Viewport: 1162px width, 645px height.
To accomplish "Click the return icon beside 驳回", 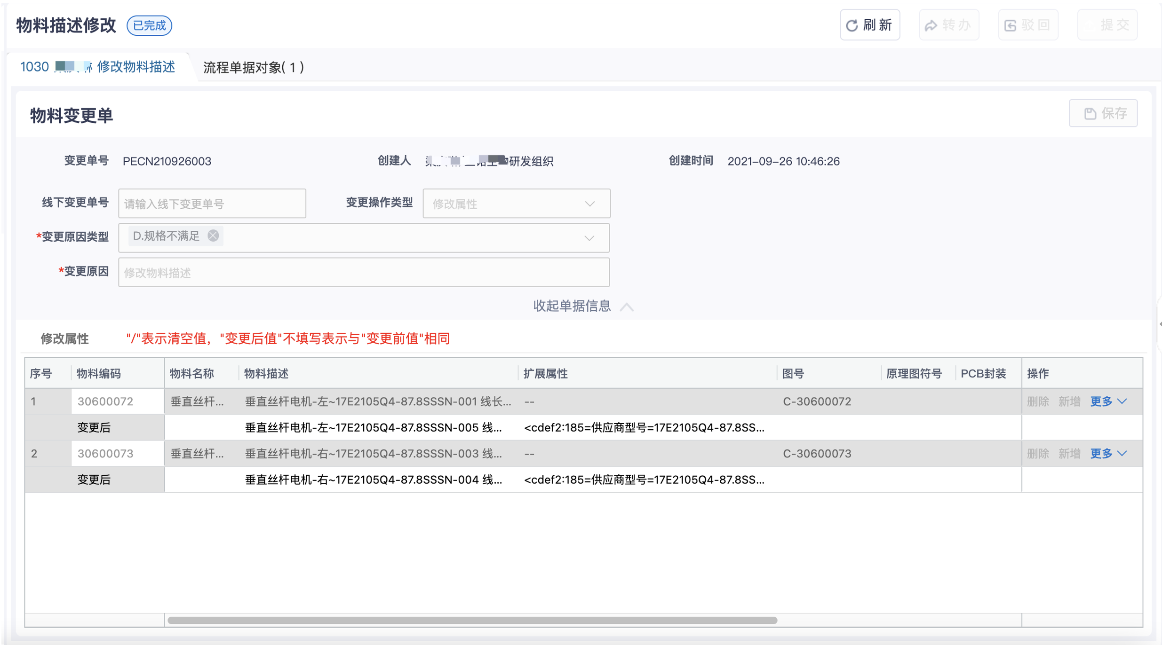I will pyautogui.click(x=1010, y=25).
